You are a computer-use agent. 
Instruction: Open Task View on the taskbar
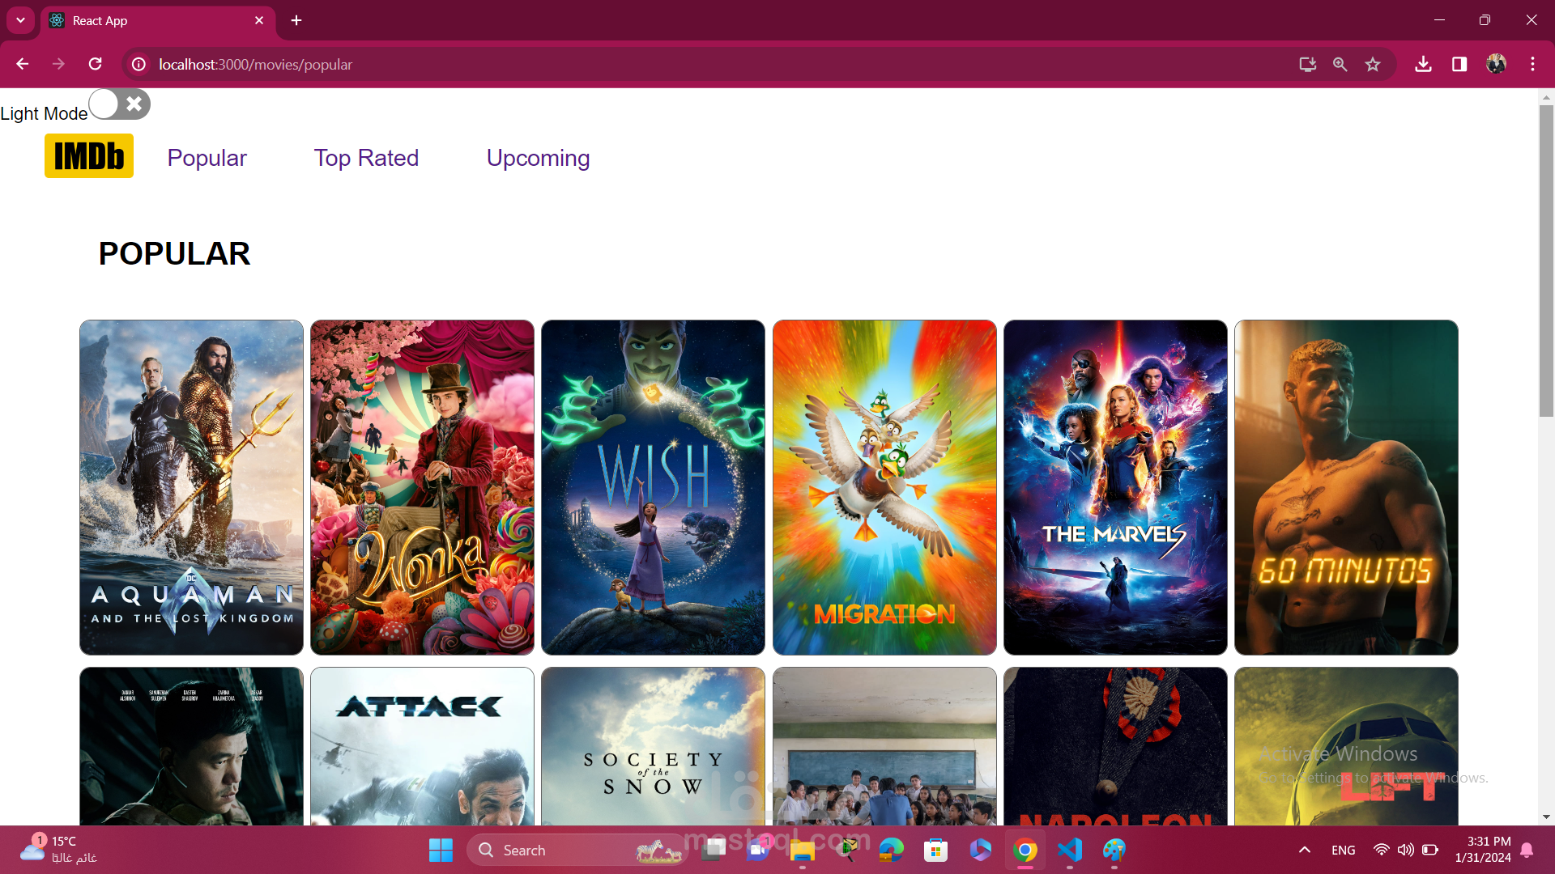click(714, 851)
